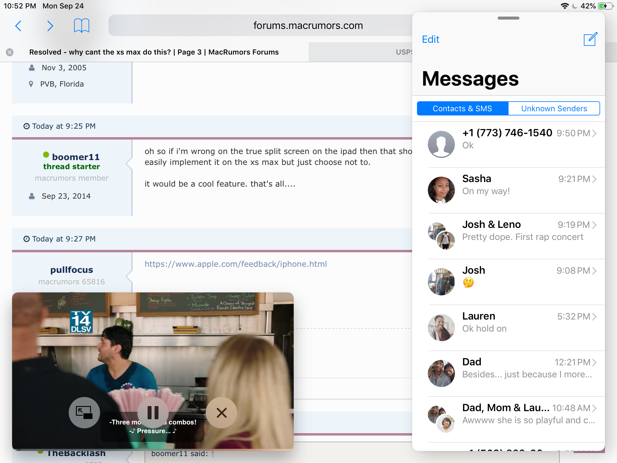Tap Edit in Messages panel

tap(431, 39)
